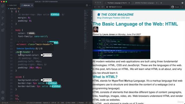Open the editor More Actions ellipsis menu
The image size is (185, 104).
tap(90, 5)
